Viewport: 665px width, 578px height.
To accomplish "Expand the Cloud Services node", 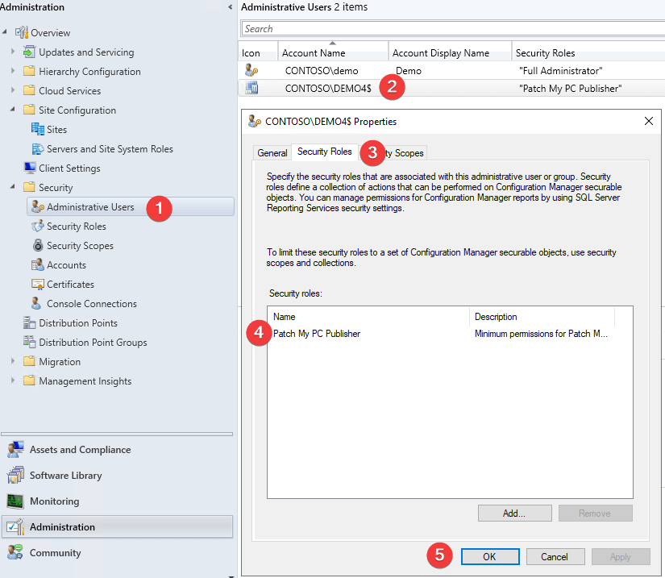I will coord(13,90).
